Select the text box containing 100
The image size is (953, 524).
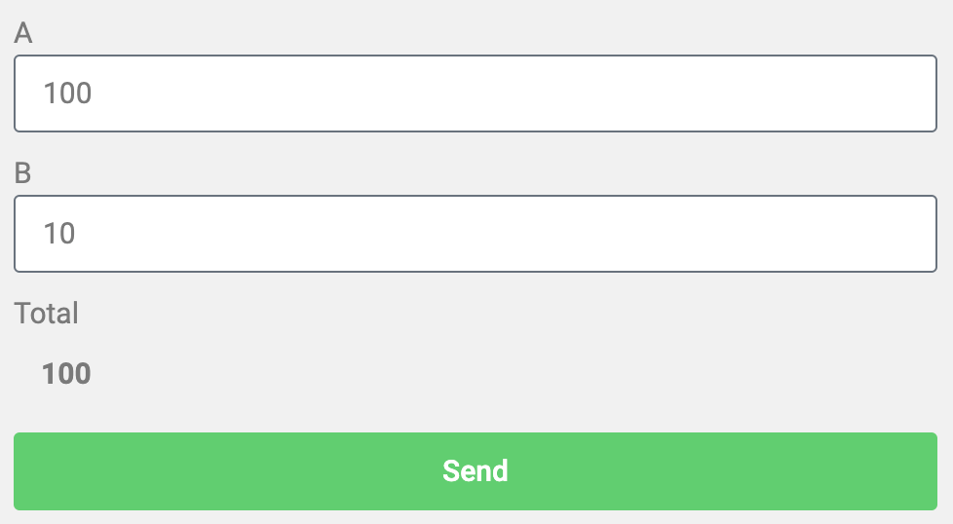(x=476, y=94)
